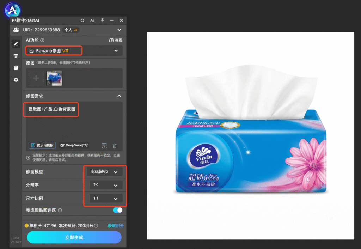Click info icon beside 完成图贴回选区
This screenshot has width=361, height=249.
60,210
